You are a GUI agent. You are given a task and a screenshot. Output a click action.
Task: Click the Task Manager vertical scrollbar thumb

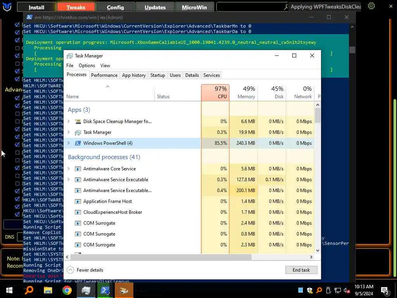coord(318,115)
